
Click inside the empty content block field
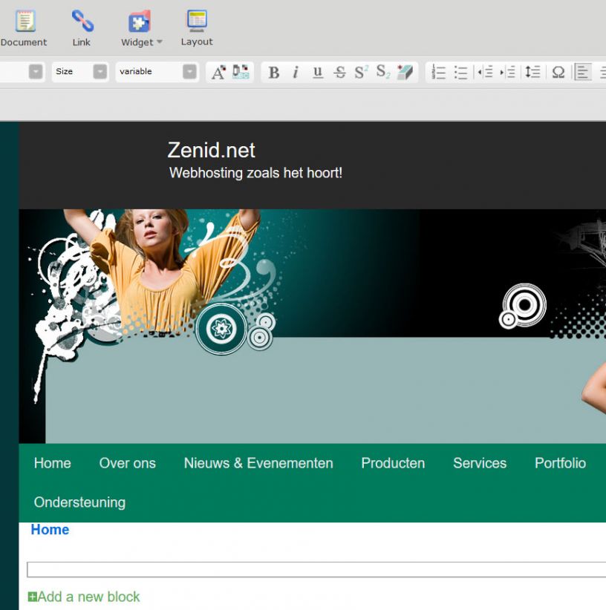point(316,569)
